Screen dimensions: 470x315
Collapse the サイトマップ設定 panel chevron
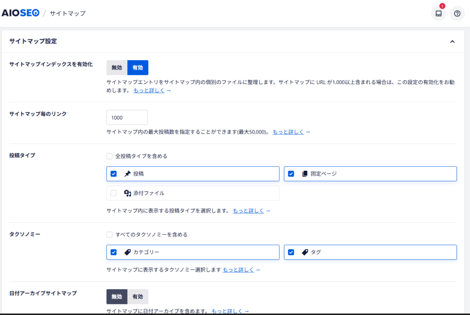452,41
